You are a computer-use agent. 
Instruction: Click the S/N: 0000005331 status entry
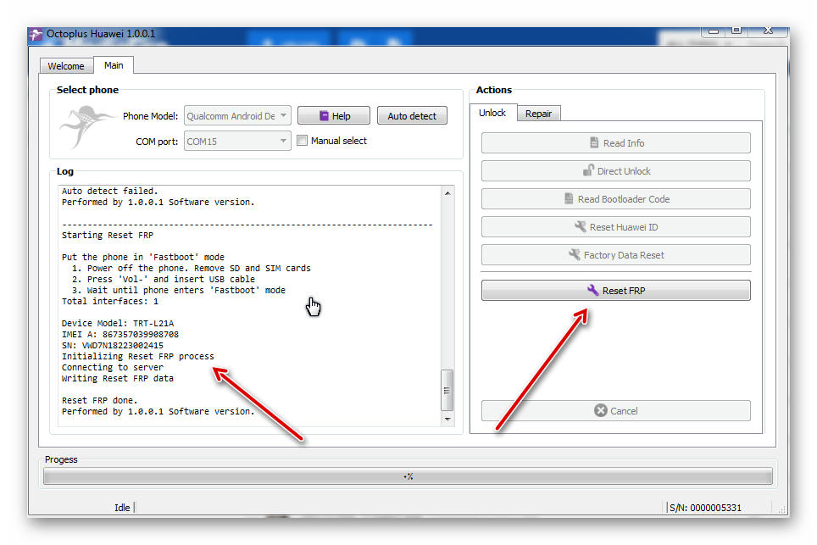[x=705, y=508]
